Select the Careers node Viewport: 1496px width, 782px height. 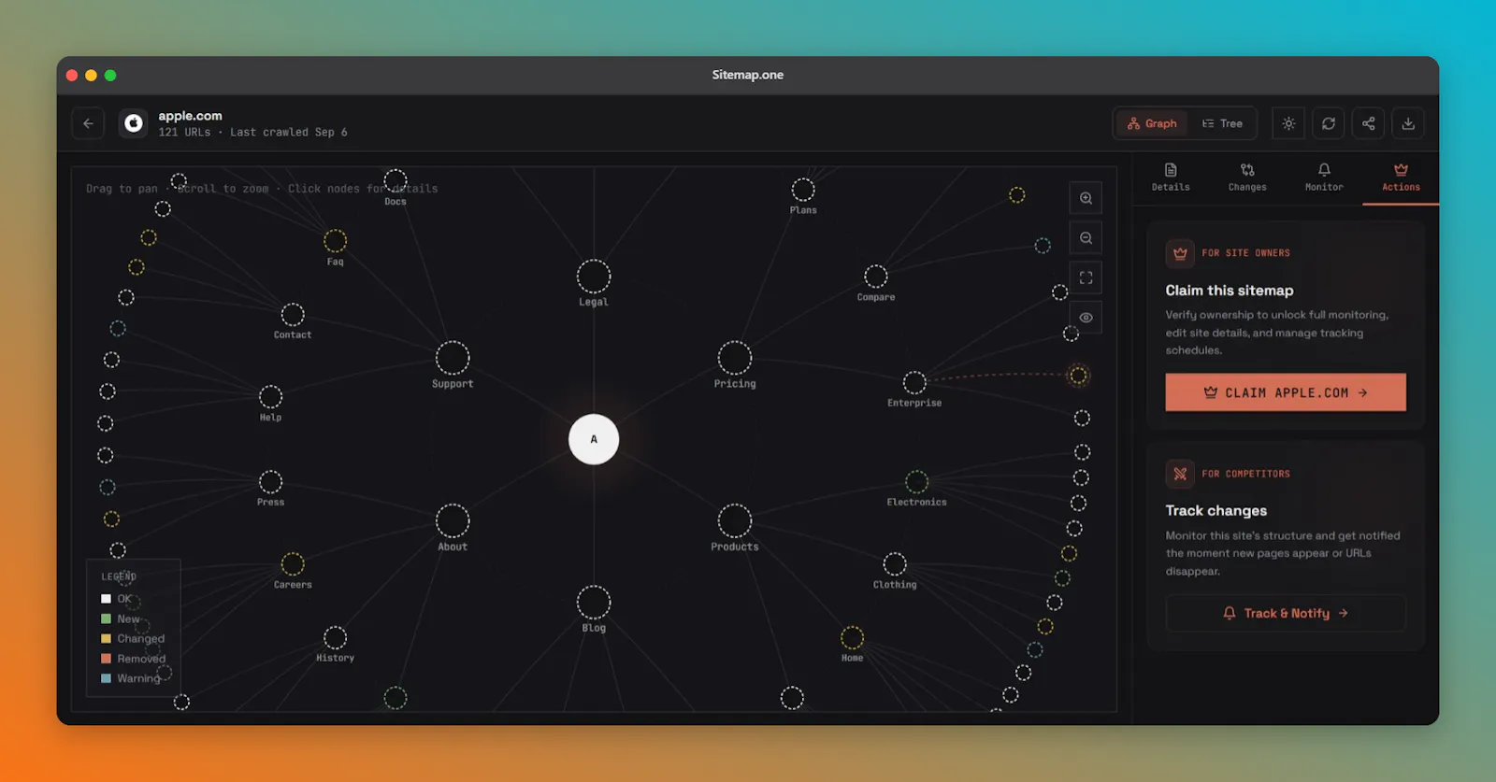click(293, 563)
